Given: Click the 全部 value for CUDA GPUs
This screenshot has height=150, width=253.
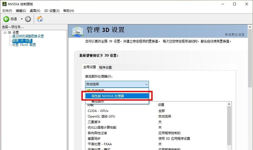Looking at the screenshot, I should pyautogui.click(x=162, y=111).
